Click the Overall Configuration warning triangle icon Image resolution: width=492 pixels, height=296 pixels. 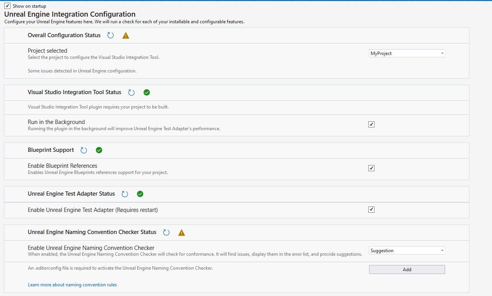click(126, 36)
